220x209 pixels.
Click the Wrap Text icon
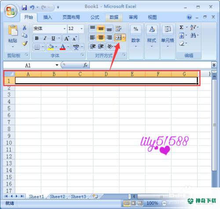click(x=118, y=28)
